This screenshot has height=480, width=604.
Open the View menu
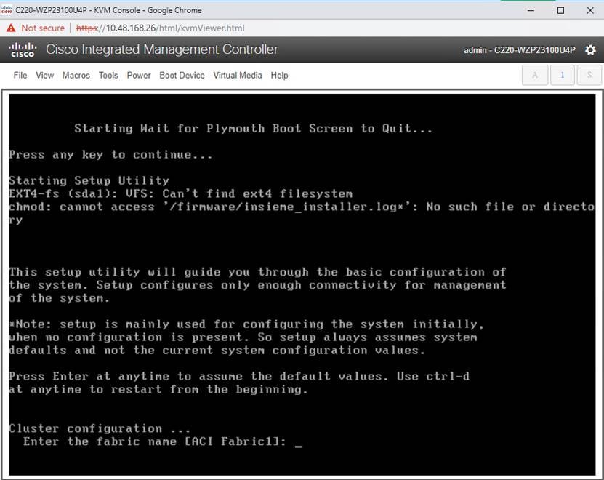44,75
